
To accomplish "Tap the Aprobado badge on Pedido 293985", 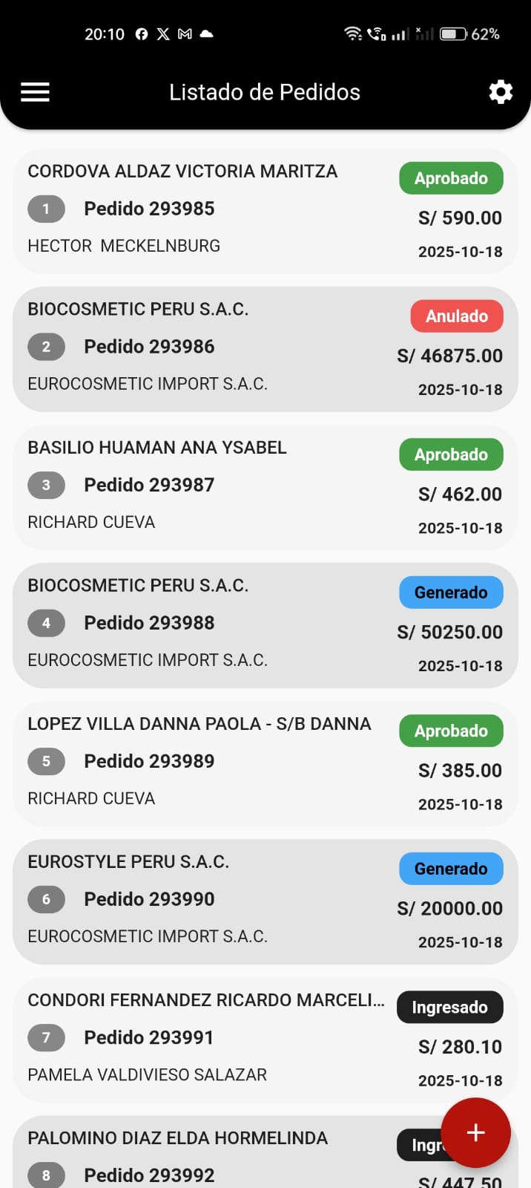I will click(450, 178).
